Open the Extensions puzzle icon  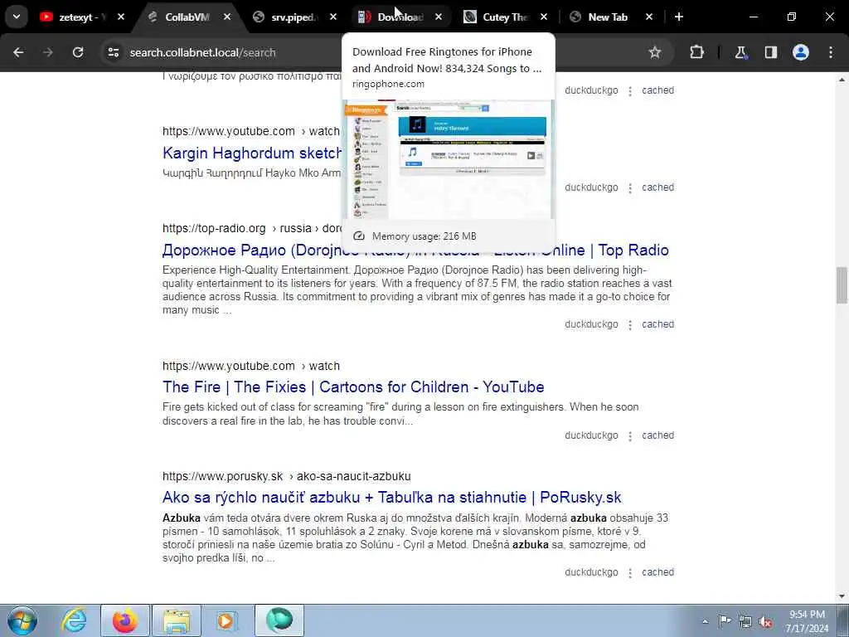click(x=696, y=52)
